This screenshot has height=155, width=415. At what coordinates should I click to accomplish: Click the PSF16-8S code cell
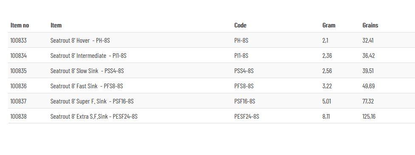[x=245, y=101]
